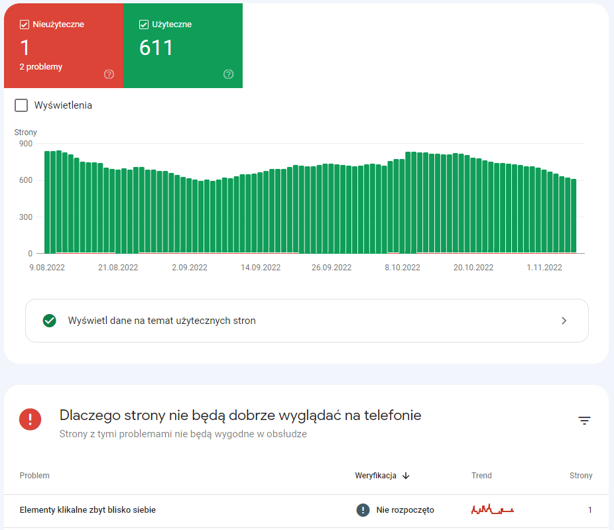Click the 21.08.2022 date label

point(118,268)
